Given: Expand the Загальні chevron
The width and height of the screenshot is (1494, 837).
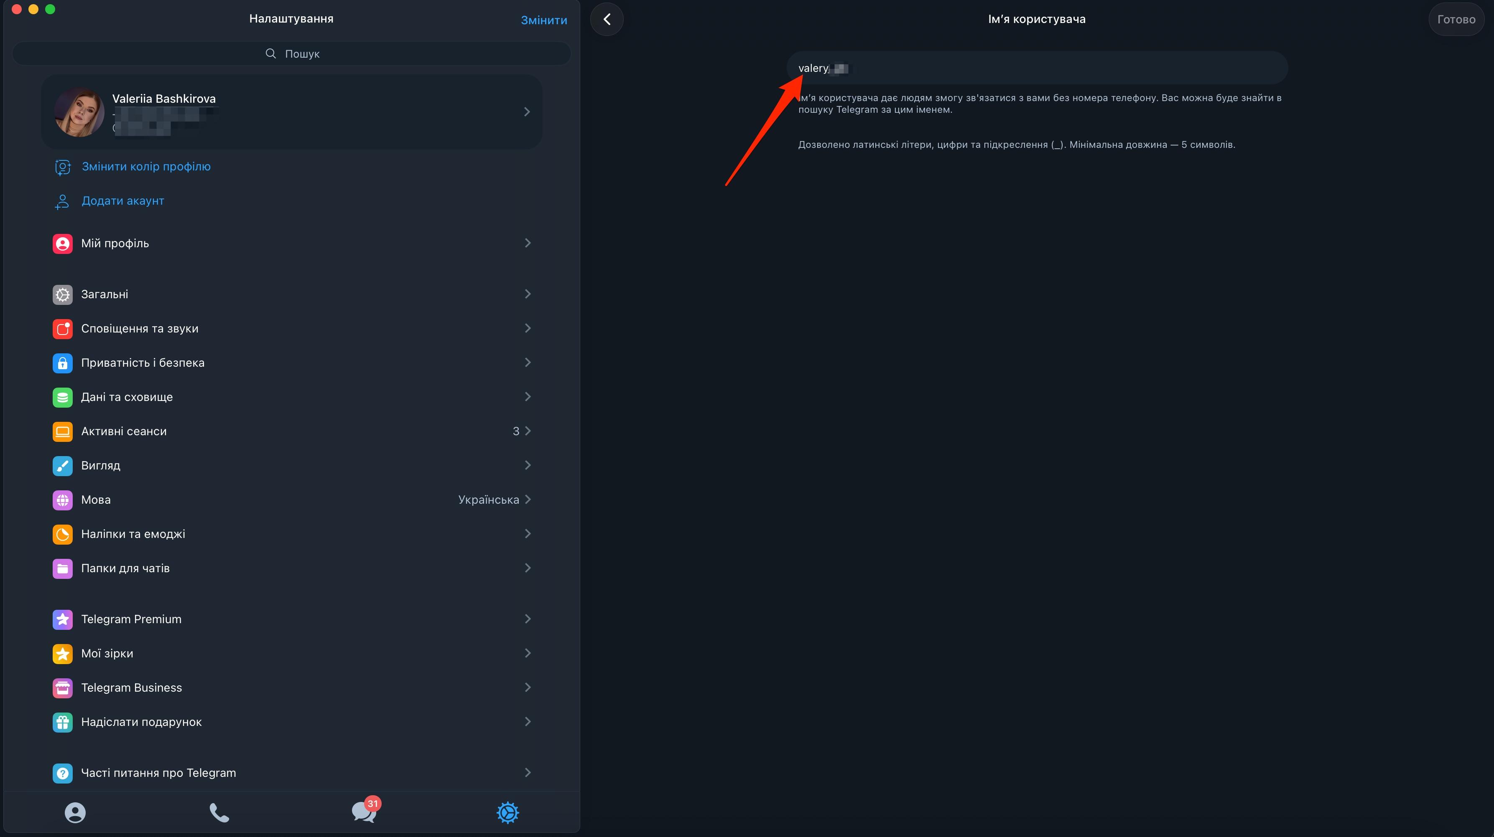Looking at the screenshot, I should pyautogui.click(x=527, y=294).
